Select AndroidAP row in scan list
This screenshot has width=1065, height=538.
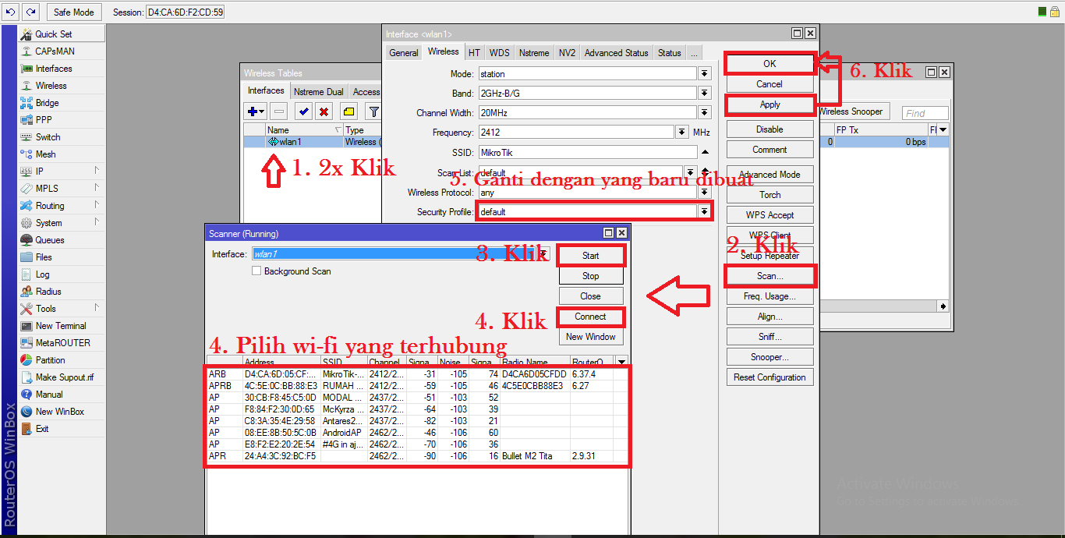(417, 432)
